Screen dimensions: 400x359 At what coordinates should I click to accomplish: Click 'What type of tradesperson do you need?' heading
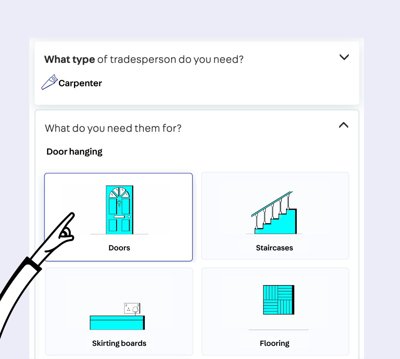pyautogui.click(x=144, y=59)
